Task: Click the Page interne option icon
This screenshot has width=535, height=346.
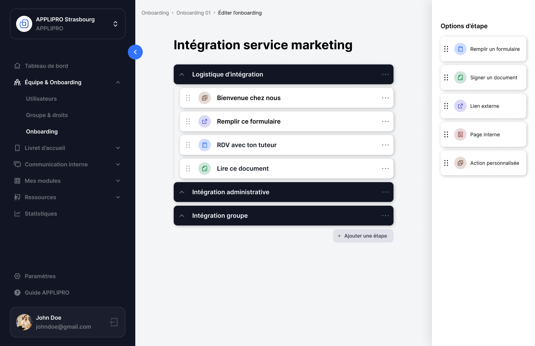Action: coord(460,134)
